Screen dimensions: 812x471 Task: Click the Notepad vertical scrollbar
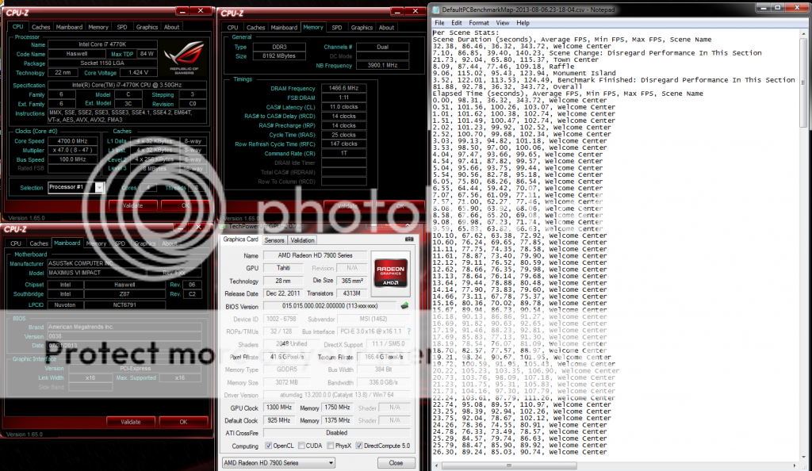pyautogui.click(x=806, y=238)
